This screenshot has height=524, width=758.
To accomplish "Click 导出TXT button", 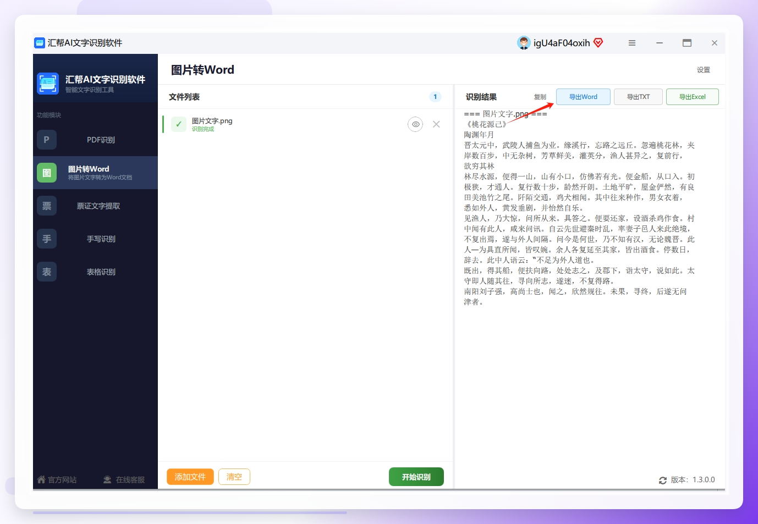I will point(638,97).
